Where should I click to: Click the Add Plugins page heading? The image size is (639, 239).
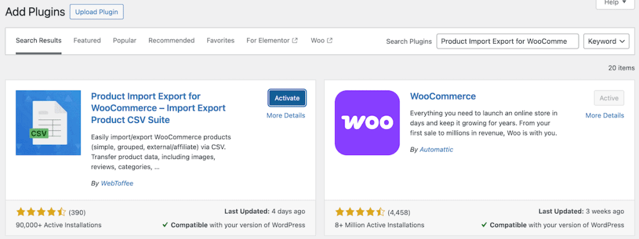point(35,12)
